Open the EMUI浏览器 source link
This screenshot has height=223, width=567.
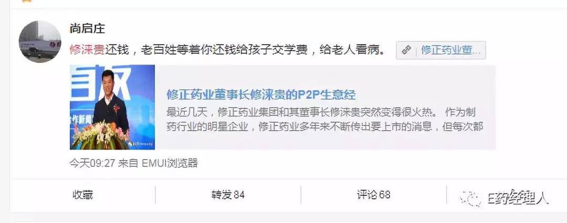click(170, 163)
